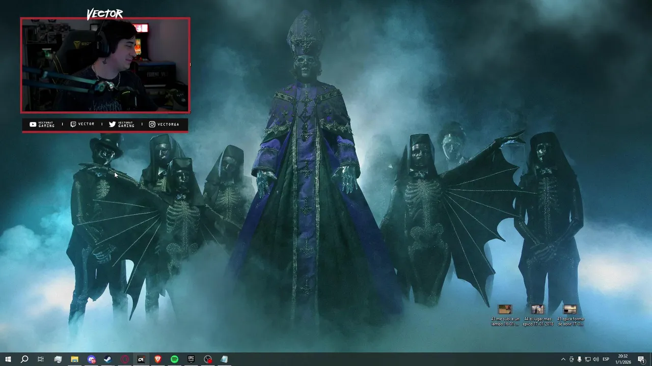
Task: Launch Spotify from the taskbar
Action: tap(174, 359)
